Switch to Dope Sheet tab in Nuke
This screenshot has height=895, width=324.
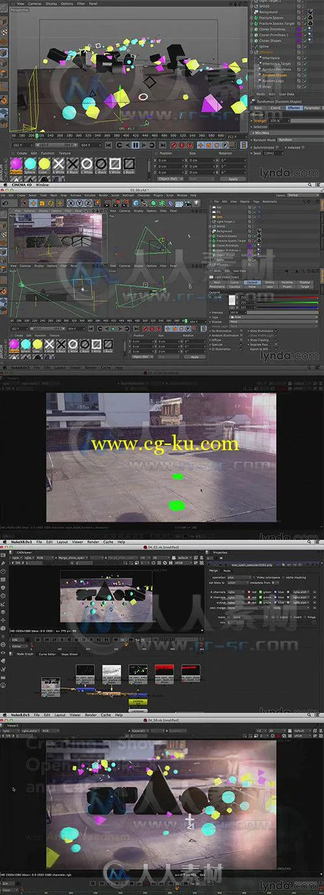(x=69, y=653)
